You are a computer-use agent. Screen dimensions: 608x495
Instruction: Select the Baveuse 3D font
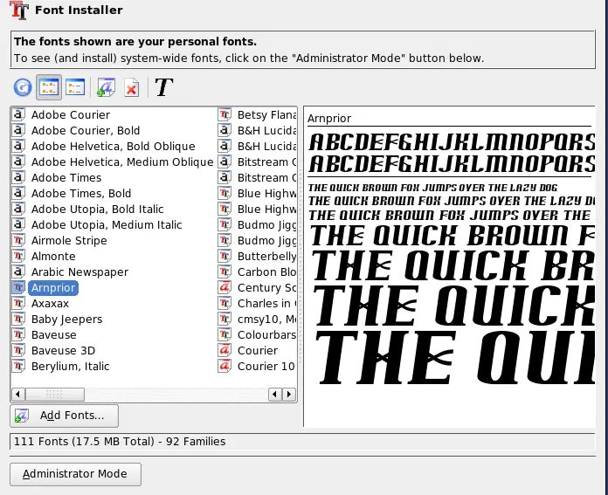[x=64, y=351]
